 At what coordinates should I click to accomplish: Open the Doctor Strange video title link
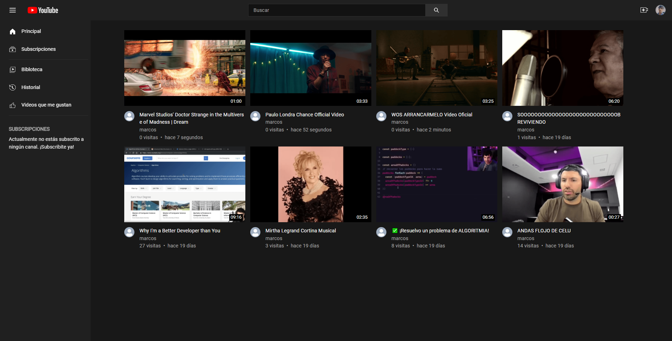pos(191,118)
